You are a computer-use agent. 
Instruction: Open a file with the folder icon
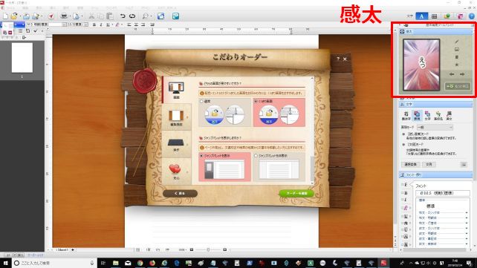click(14, 16)
